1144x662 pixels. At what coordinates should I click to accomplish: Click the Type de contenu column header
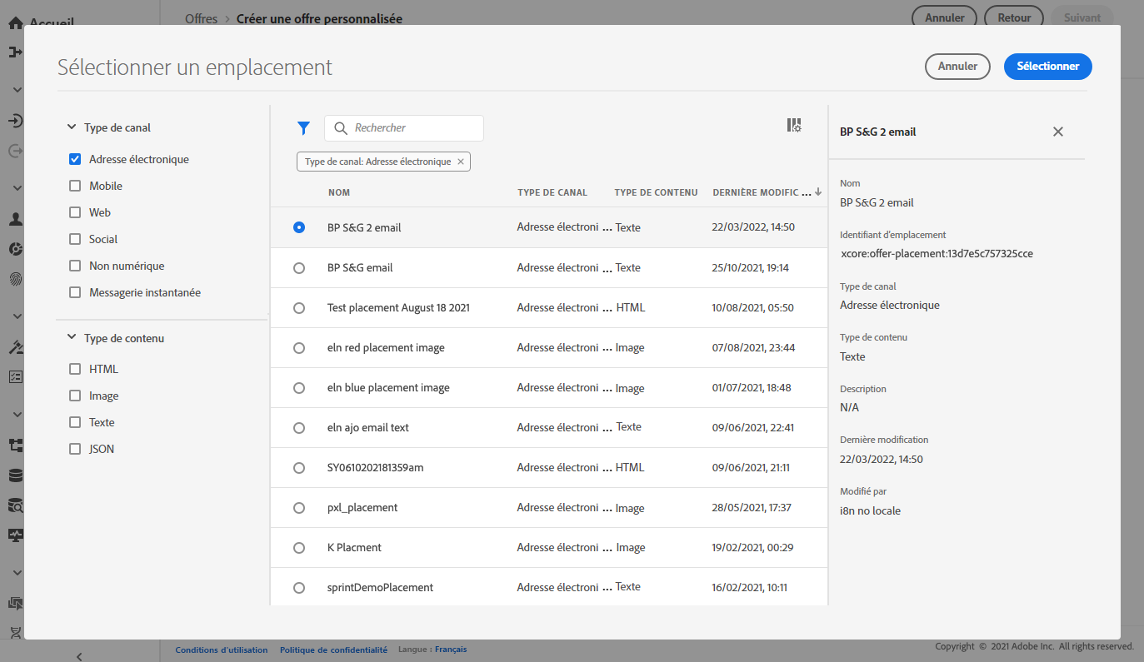[656, 192]
